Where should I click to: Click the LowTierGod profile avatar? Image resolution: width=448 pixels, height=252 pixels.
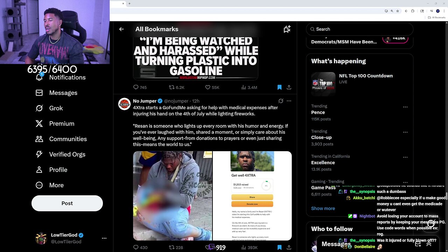click(x=42, y=238)
